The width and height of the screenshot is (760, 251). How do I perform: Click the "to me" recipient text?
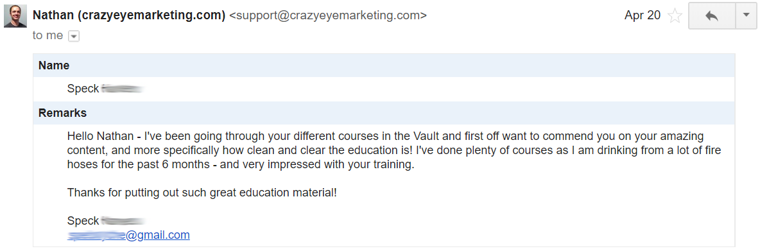47,36
